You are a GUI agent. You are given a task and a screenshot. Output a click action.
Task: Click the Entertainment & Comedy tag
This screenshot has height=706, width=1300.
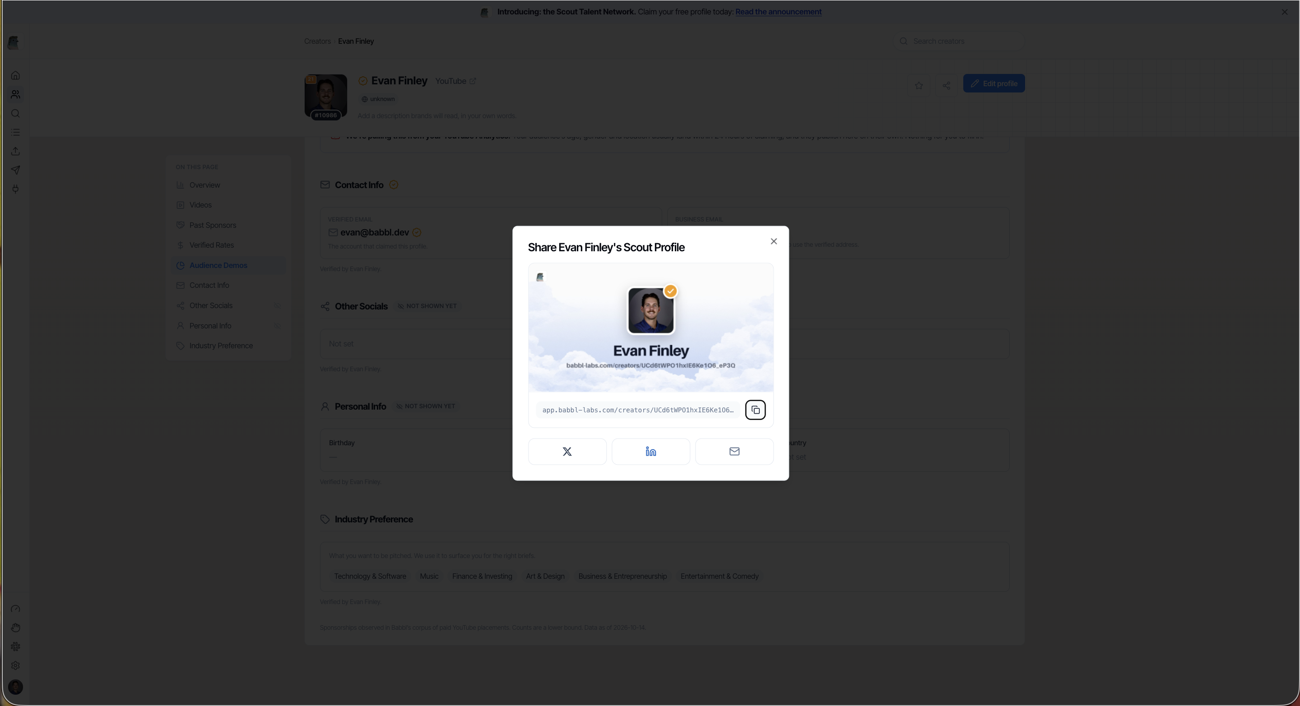click(719, 576)
